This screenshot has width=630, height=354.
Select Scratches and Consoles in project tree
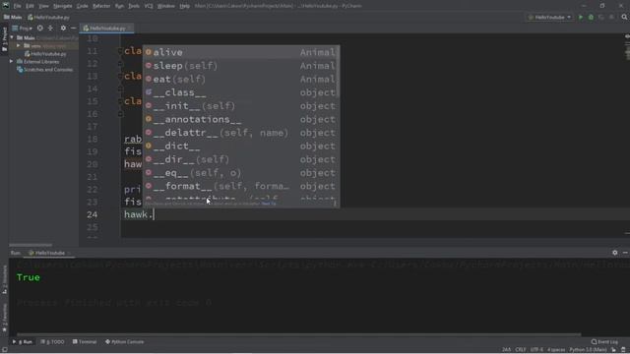pyautogui.click(x=45, y=70)
